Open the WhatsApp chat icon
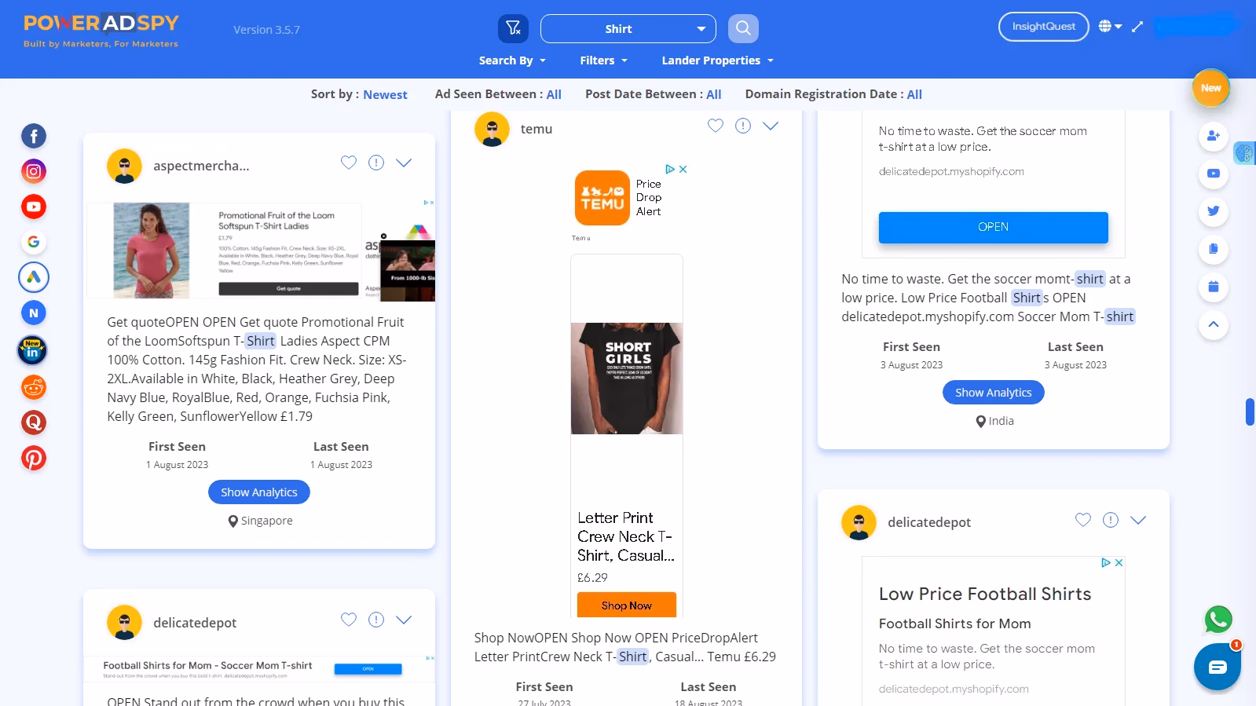Viewport: 1256px width, 706px height. [1218, 620]
